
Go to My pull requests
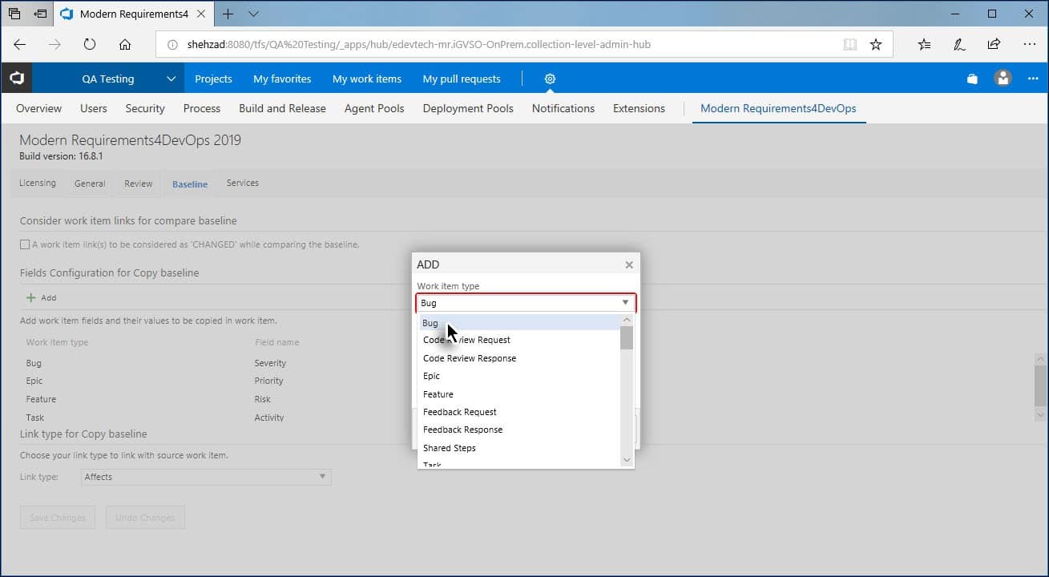(x=462, y=79)
